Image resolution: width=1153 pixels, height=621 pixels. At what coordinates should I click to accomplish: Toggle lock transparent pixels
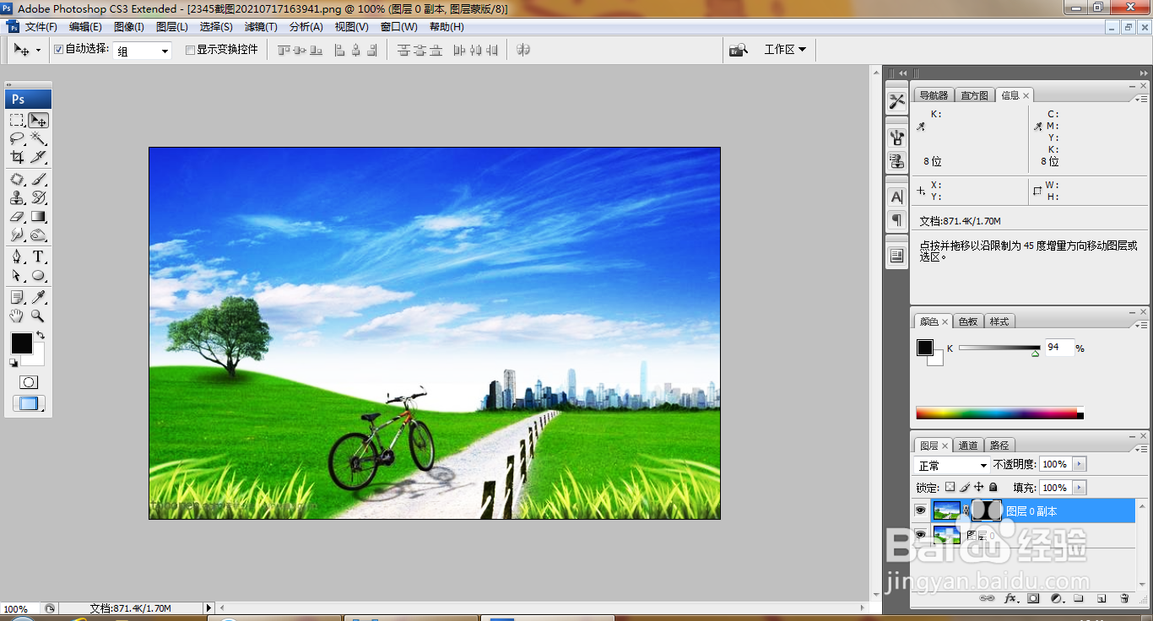pos(950,487)
